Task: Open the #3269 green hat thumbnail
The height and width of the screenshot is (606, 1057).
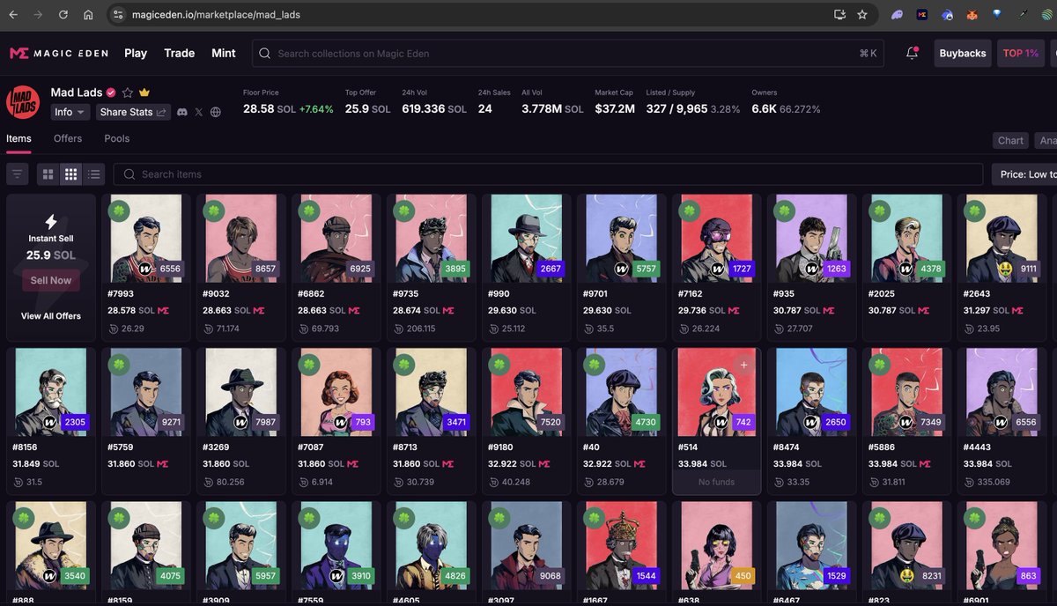Action: (x=240, y=392)
